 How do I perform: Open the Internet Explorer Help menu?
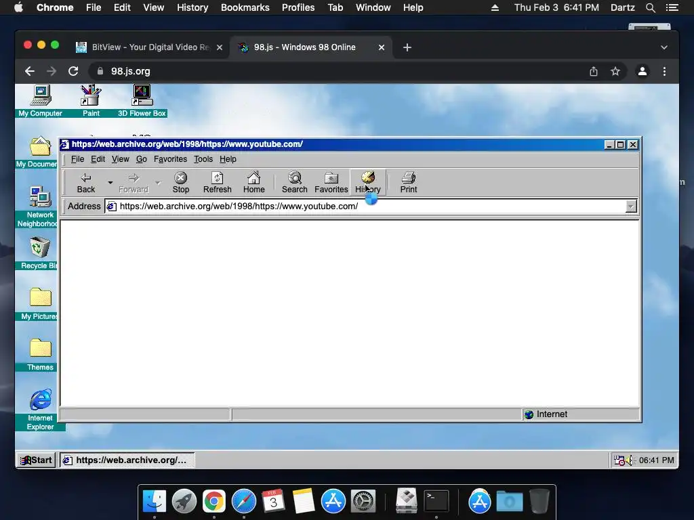(x=228, y=159)
